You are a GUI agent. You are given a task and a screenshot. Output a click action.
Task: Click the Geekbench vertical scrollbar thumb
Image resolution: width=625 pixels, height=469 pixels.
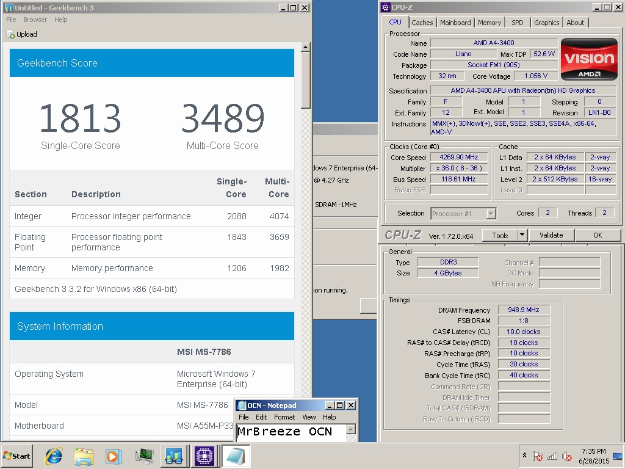[x=305, y=80]
